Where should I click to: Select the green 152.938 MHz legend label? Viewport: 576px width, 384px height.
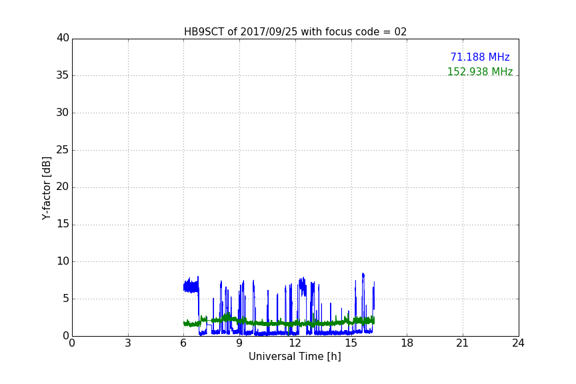(480, 71)
